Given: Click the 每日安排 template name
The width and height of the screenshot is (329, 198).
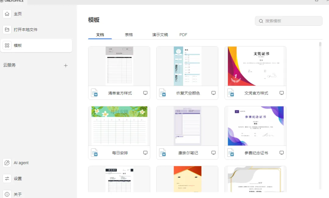Looking at the screenshot, I should click(120, 153).
